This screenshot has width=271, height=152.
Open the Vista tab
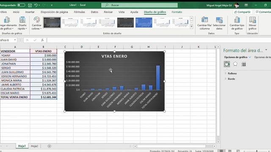pos(122,12)
